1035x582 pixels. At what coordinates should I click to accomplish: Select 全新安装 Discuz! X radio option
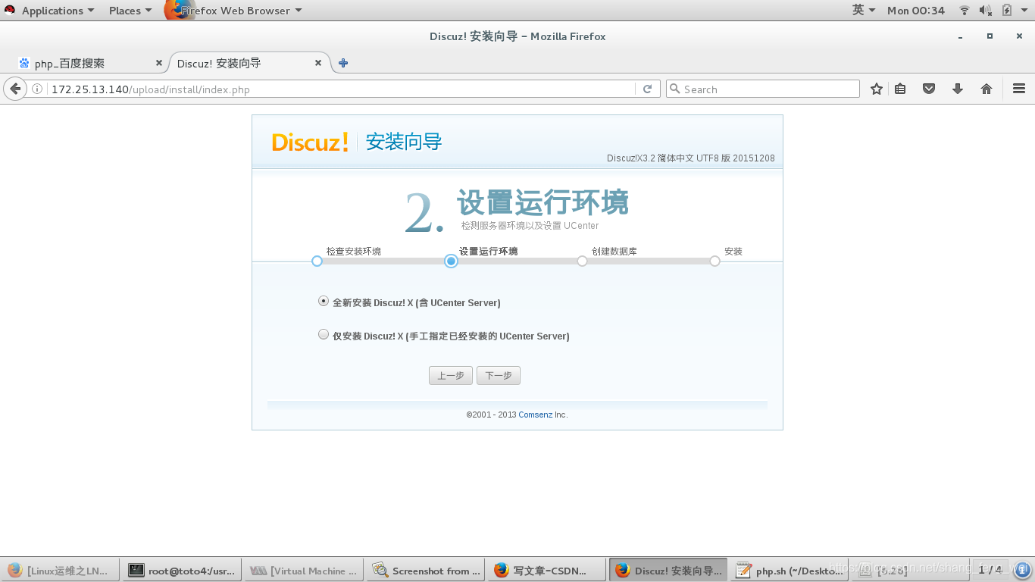click(324, 301)
